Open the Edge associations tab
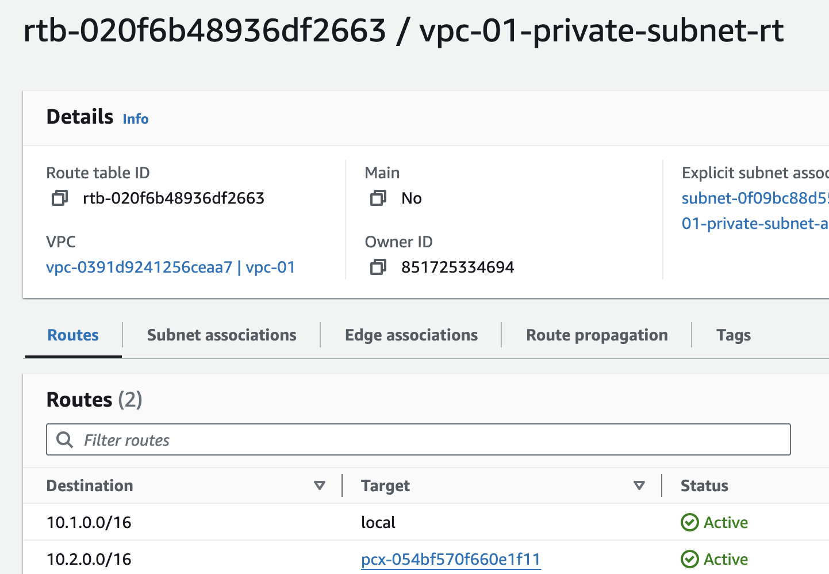The width and height of the screenshot is (829, 574). coord(411,335)
